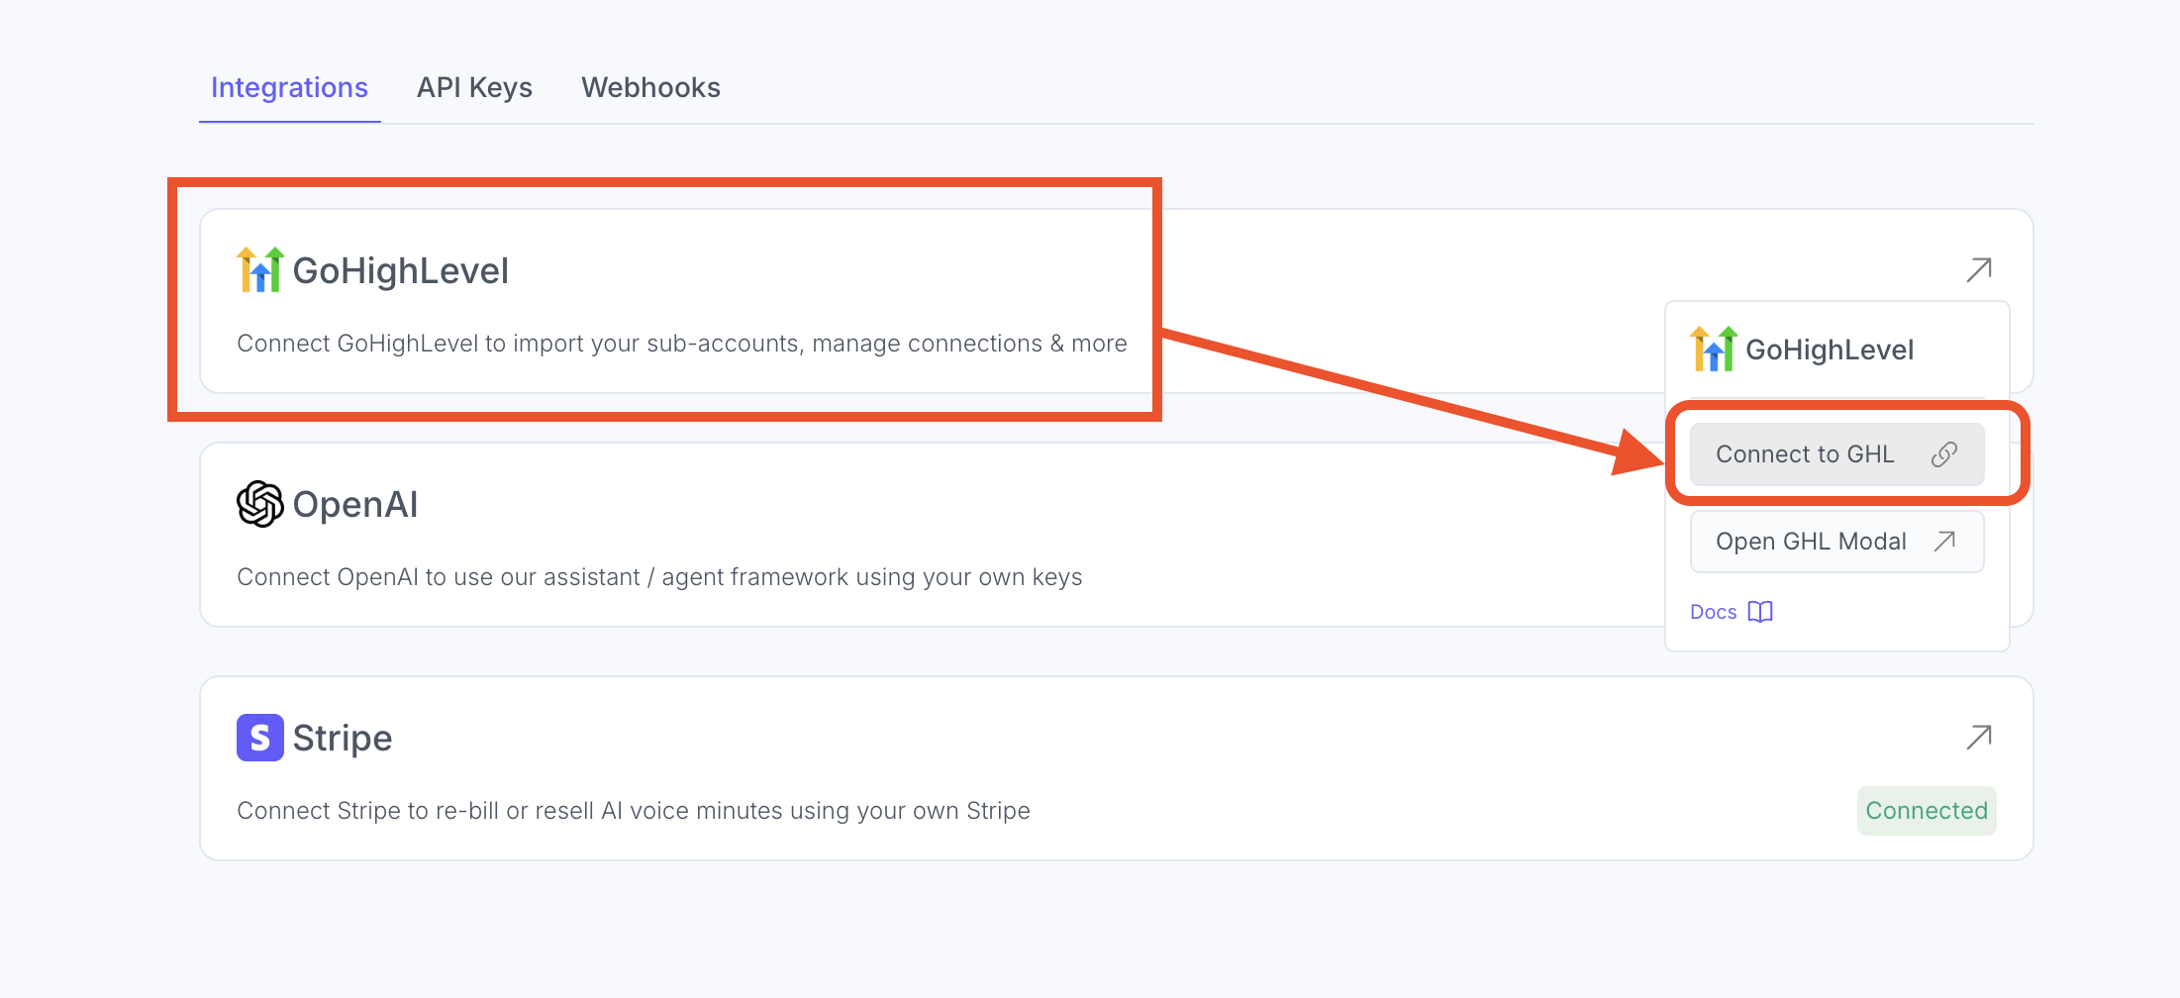Click the OpenAI logo icon
2180x998 pixels.
(260, 504)
